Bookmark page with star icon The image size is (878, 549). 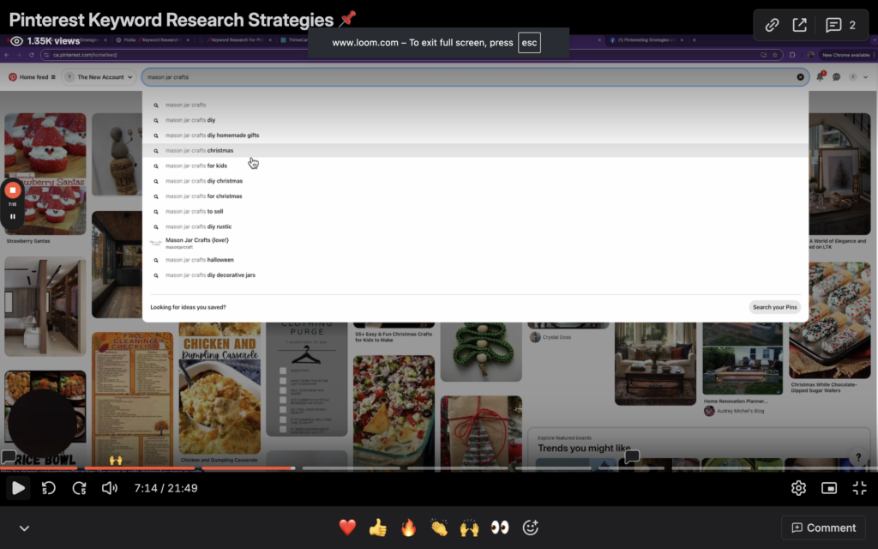tap(775, 55)
